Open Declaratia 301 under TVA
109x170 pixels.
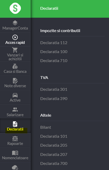(x=54, y=89)
